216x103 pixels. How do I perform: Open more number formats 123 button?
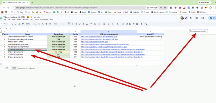[50, 24]
